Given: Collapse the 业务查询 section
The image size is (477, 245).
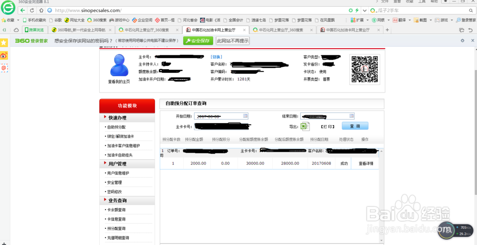Looking at the screenshot, I should pyautogui.click(x=127, y=201).
